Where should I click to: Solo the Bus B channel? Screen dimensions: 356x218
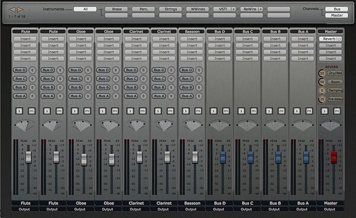click(269, 111)
